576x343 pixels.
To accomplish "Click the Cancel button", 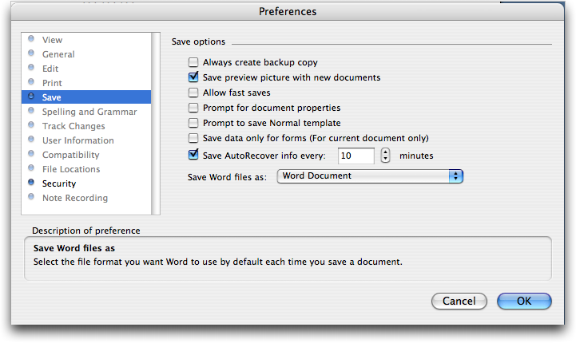I will pos(459,302).
